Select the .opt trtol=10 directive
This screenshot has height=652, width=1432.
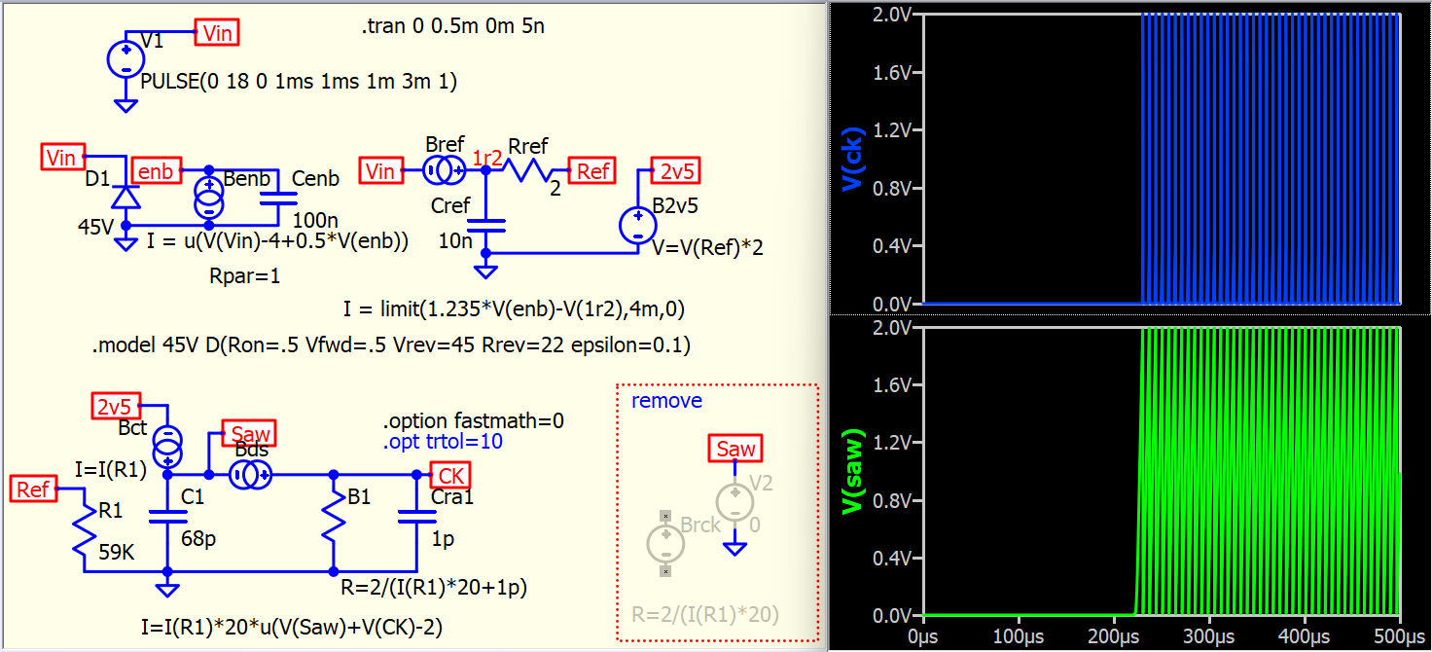click(443, 442)
